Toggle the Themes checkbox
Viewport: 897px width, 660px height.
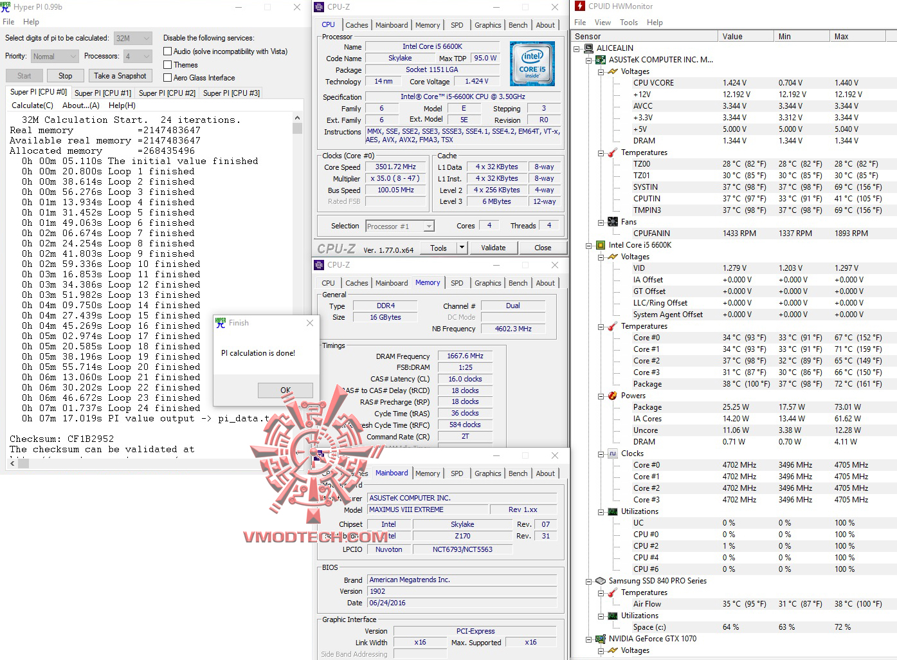167,65
